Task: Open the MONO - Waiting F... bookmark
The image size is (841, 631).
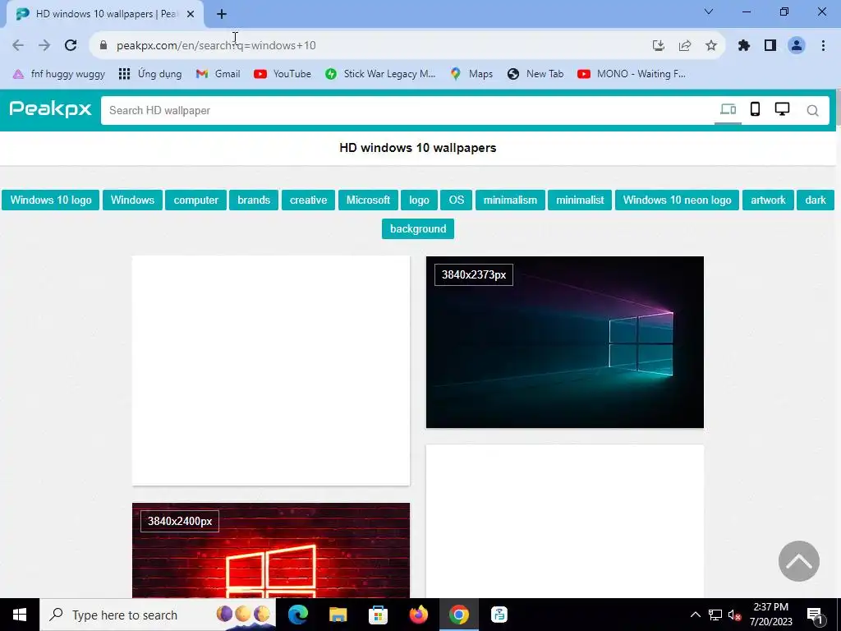Action: pyautogui.click(x=631, y=74)
